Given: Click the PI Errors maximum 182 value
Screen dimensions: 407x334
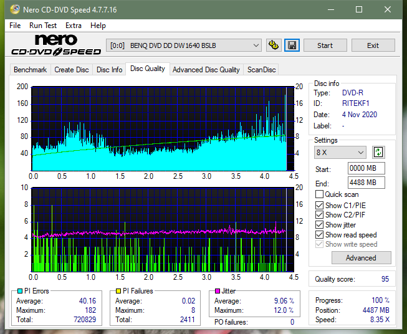Looking at the screenshot, I should (90, 310).
